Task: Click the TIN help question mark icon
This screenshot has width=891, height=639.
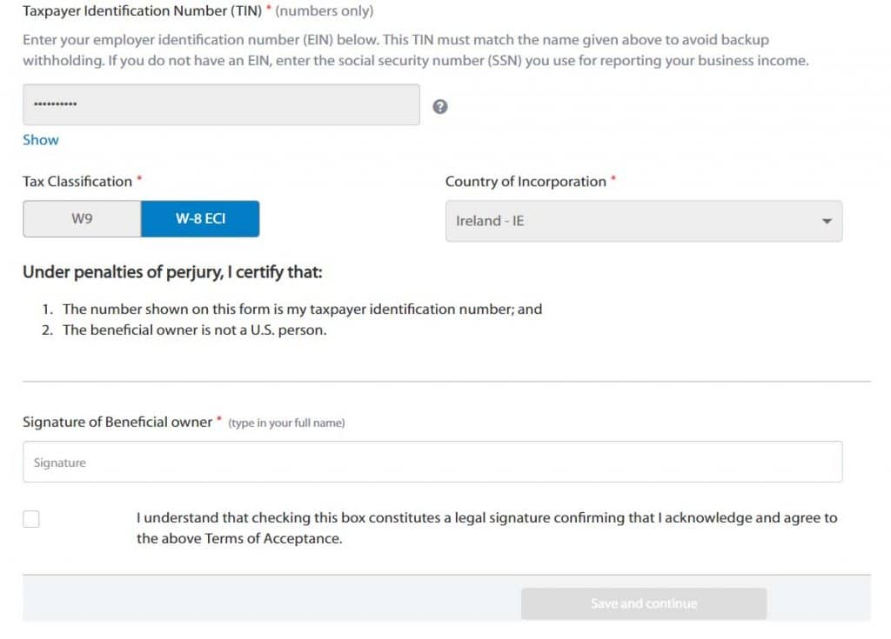Action: click(x=439, y=106)
